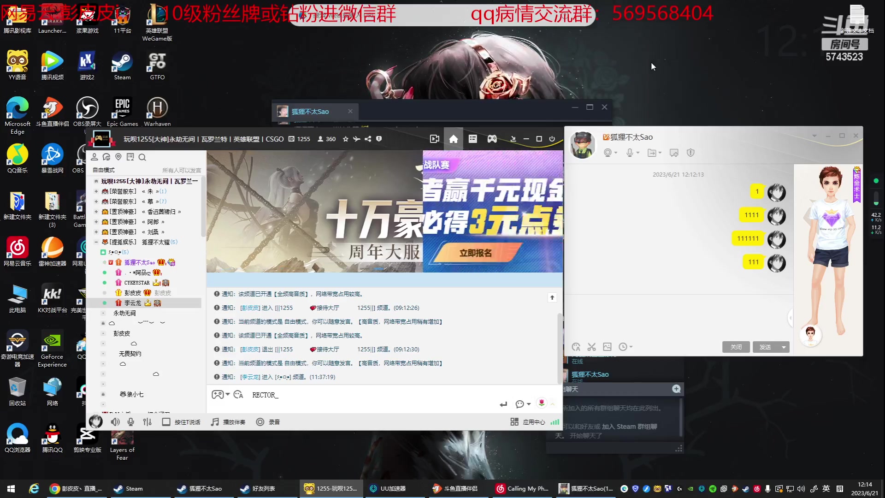Open the font style icon in YY chat input
This screenshot has width=885, height=498.
[238, 395]
